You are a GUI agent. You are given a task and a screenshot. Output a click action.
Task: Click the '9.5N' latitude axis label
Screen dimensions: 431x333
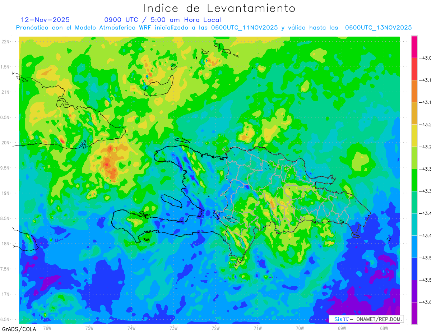(x=5, y=168)
